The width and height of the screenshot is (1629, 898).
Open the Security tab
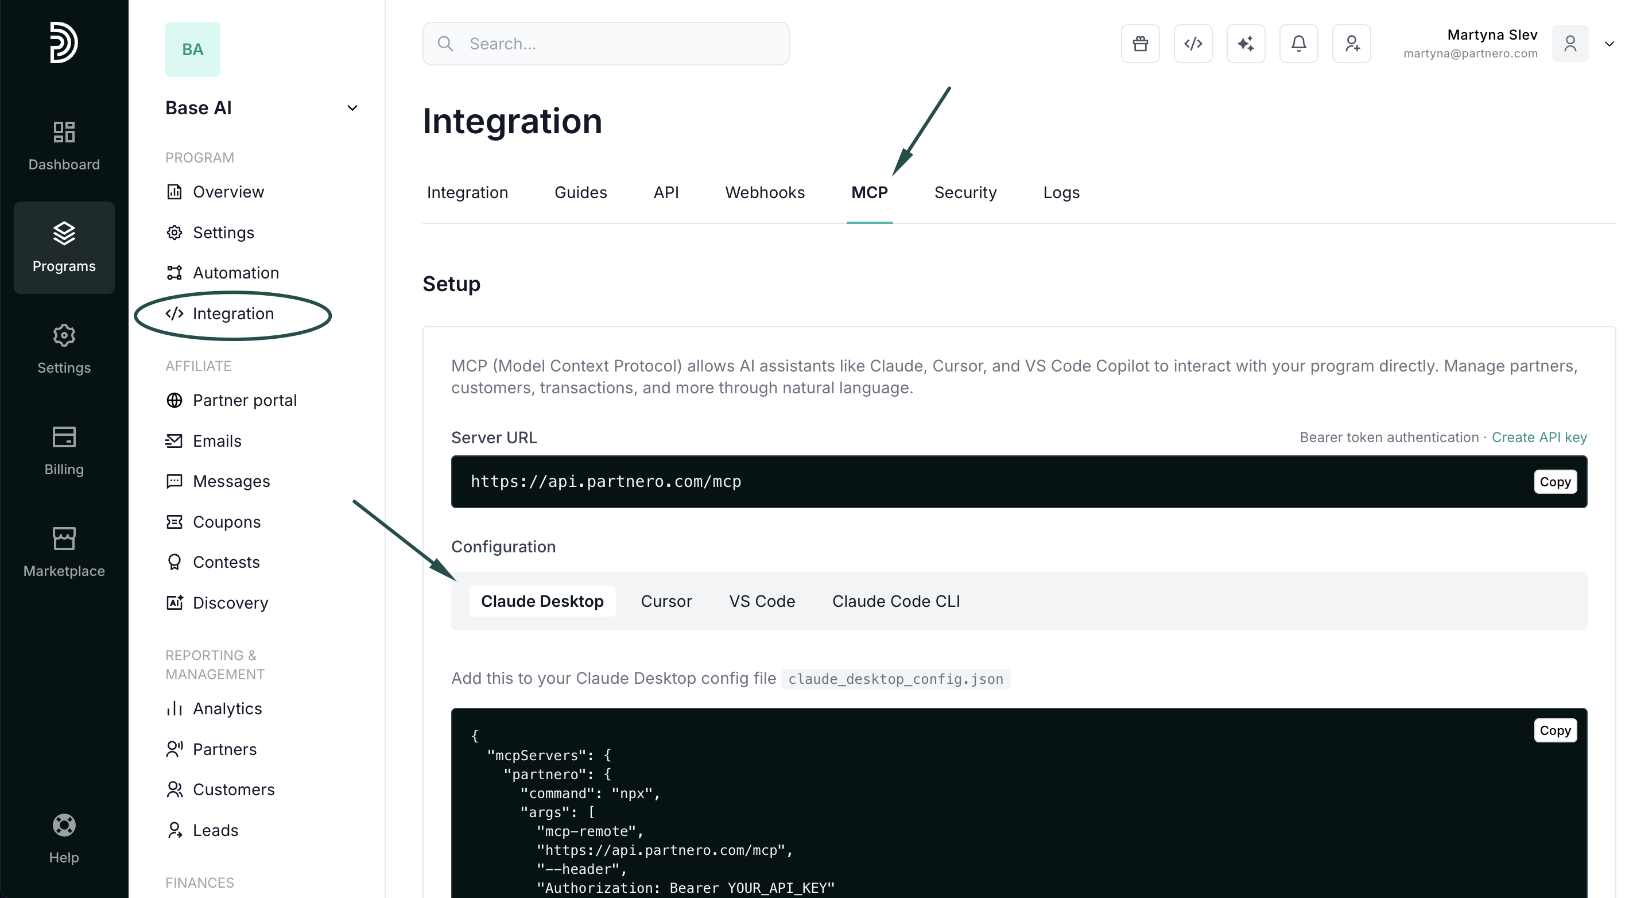coord(965,192)
